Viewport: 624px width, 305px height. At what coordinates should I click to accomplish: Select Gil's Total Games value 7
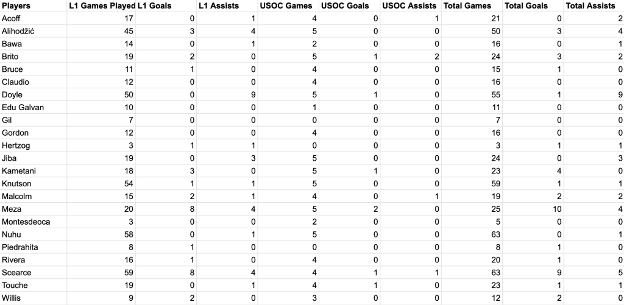tap(495, 120)
